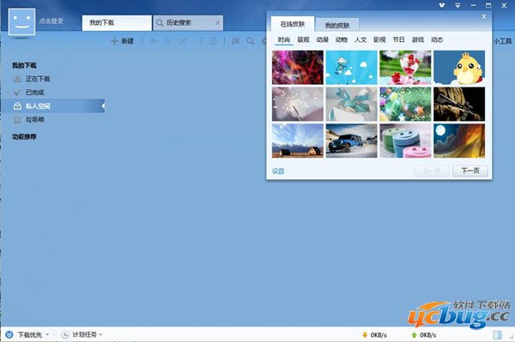Click the upload speed 0KB/s indicator
The width and height of the screenshot is (515, 342).
[424, 335]
